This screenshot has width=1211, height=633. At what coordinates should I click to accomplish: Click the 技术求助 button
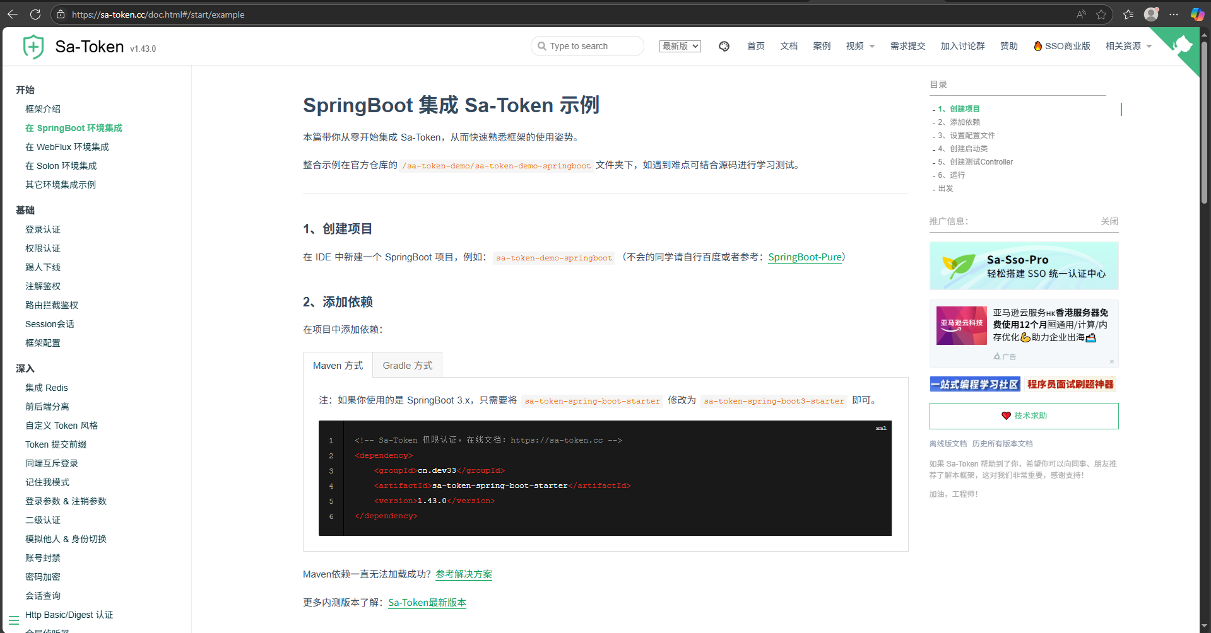point(1024,416)
